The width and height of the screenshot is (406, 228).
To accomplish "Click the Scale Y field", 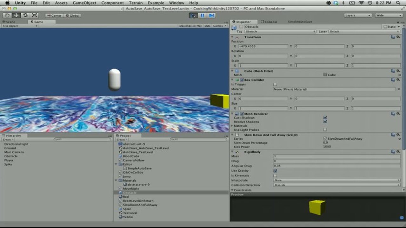I will (x=319, y=66).
